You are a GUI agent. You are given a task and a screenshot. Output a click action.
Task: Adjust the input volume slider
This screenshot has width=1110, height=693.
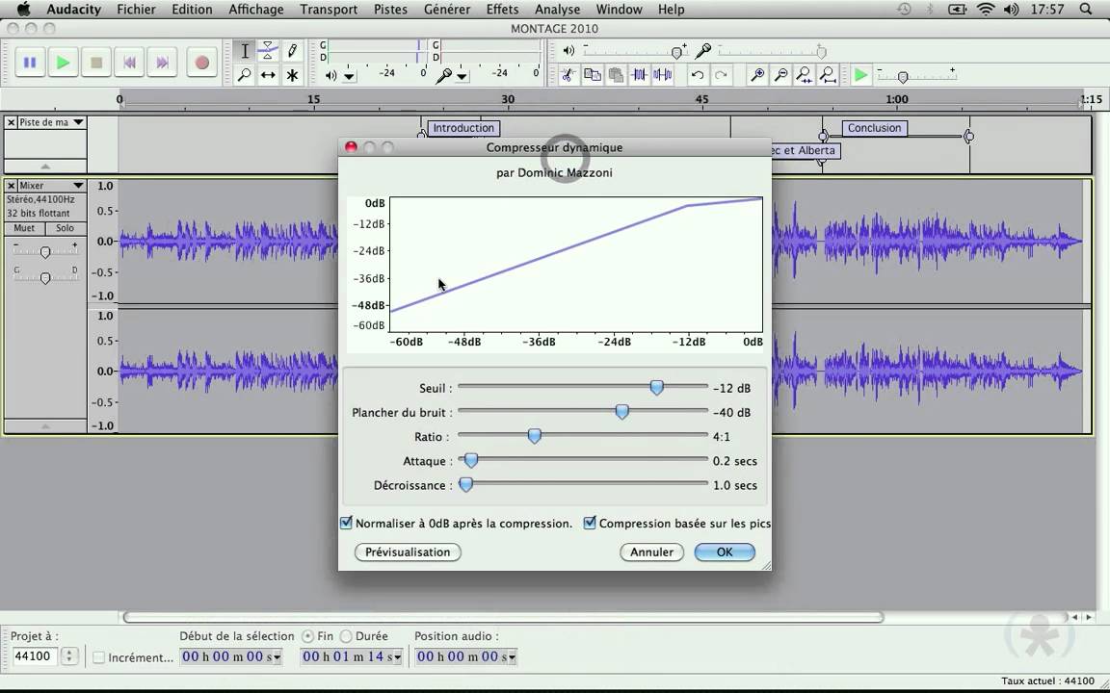(821, 52)
